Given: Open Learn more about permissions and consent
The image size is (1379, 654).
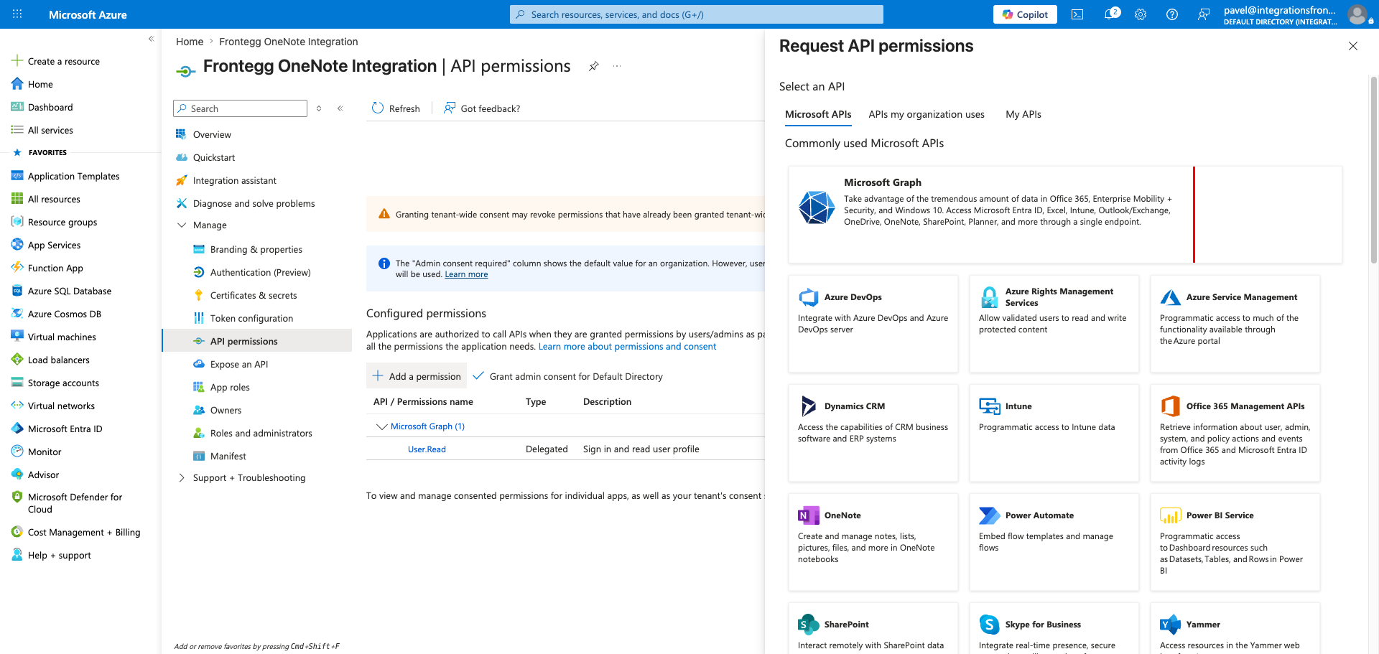Looking at the screenshot, I should [627, 347].
